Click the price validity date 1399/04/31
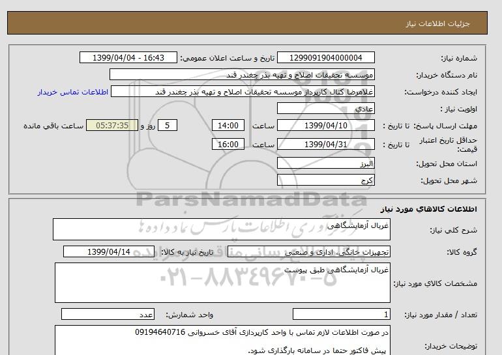The width and height of the screenshot is (502, 355). tap(325, 144)
